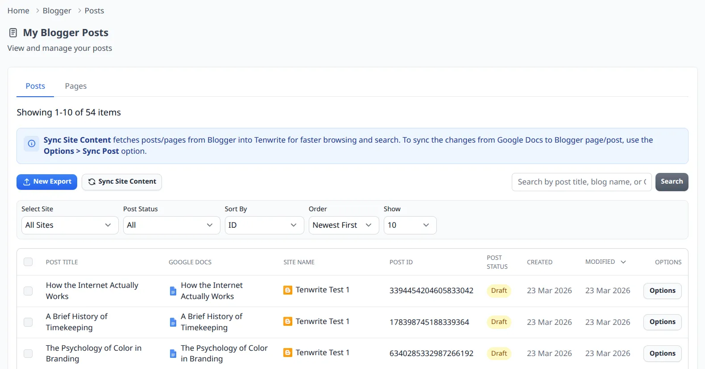Screen dimensions: 705x369
Task: Click Draft badge for How the Internet row
Action: [x=499, y=291]
